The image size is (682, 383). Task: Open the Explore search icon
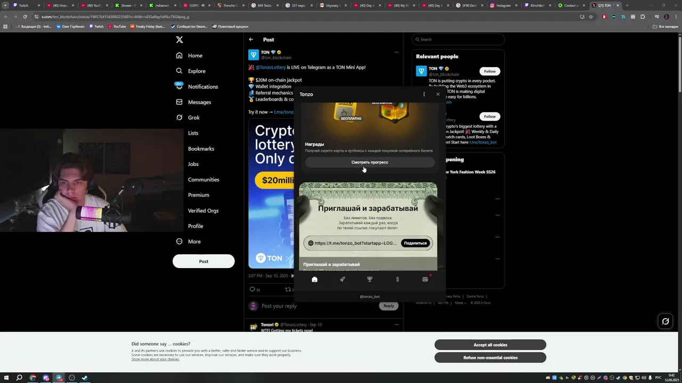(x=179, y=71)
